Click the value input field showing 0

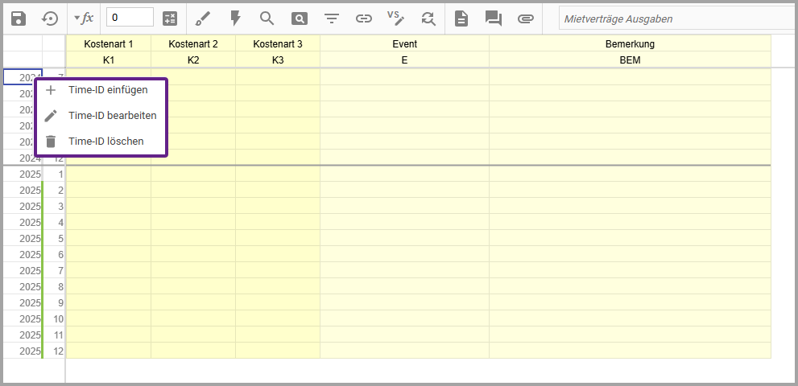(x=130, y=18)
